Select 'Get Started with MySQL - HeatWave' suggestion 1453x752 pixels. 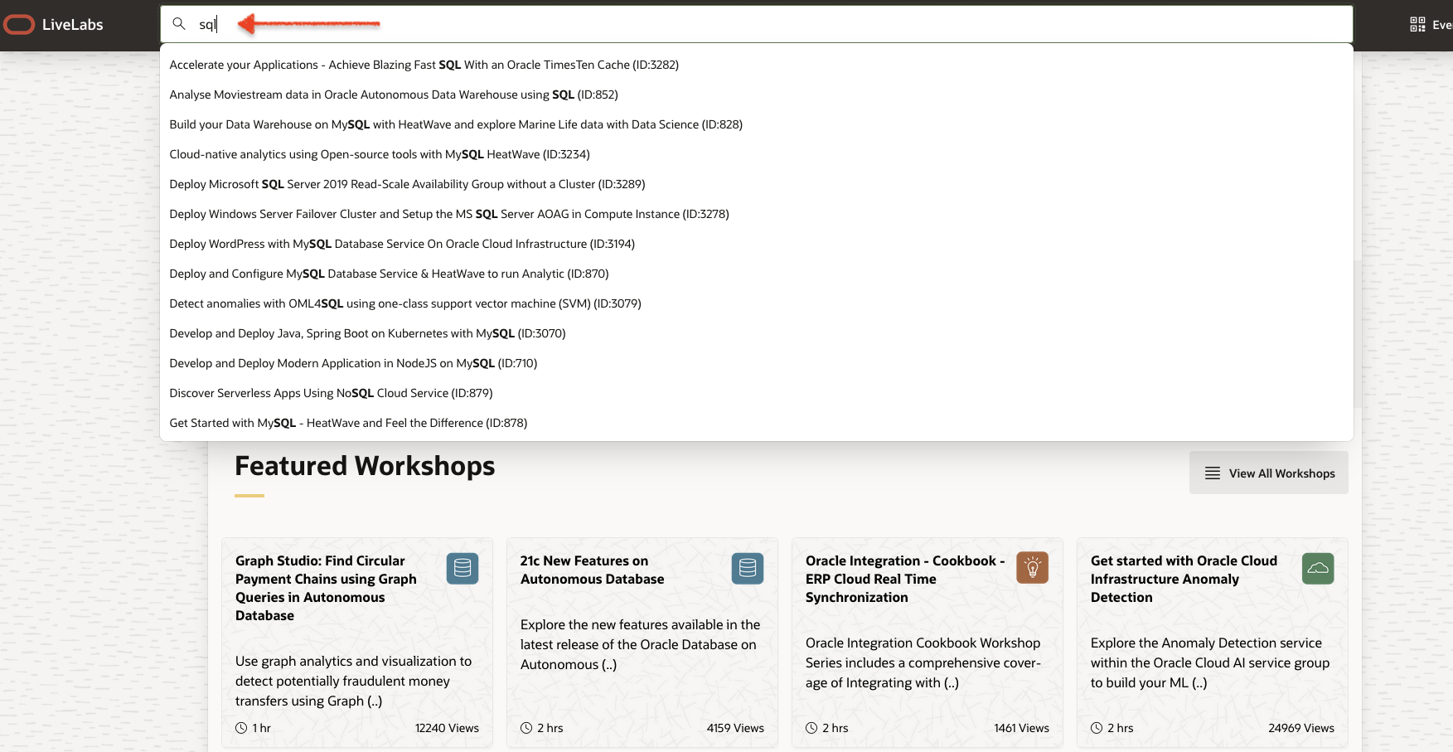pyautogui.click(x=347, y=423)
